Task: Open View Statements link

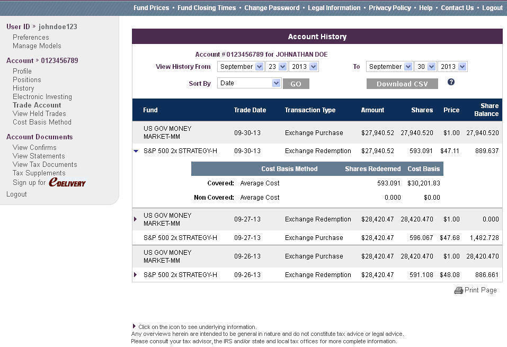Action: click(39, 156)
